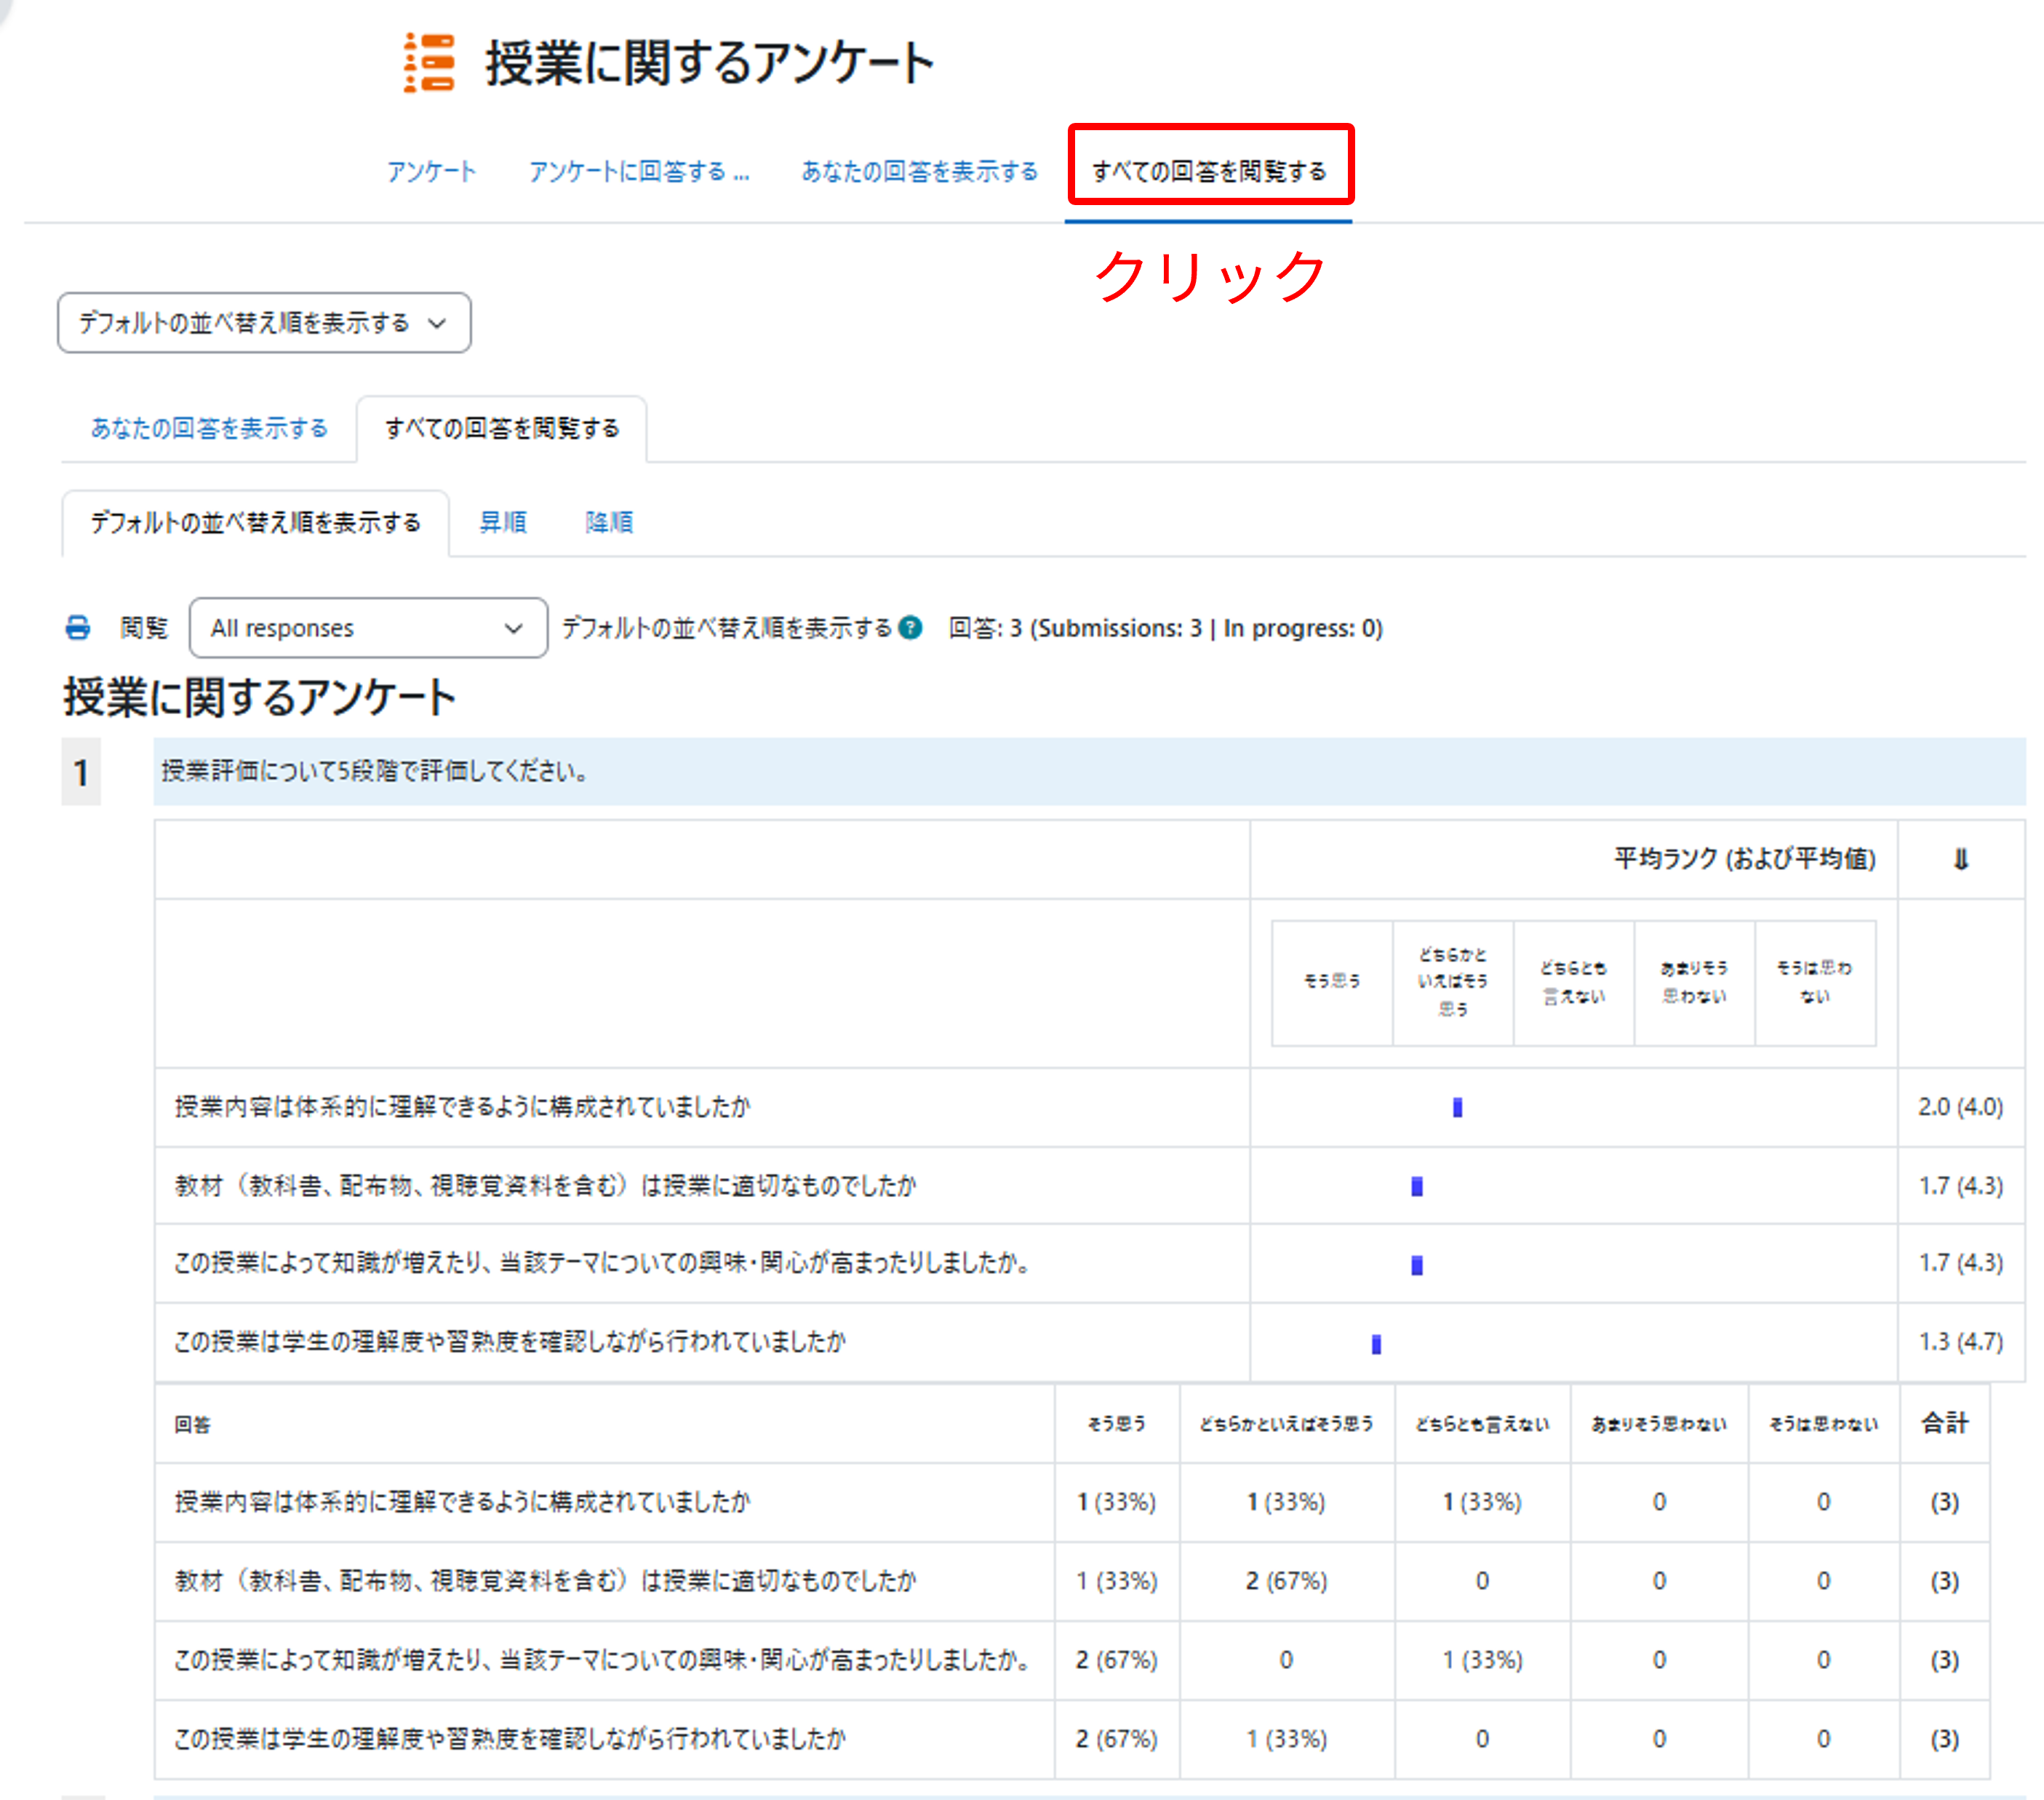This screenshot has height=1800, width=2044.
Task: Click the average value 1.3 (4.7)
Action: (x=1961, y=1342)
